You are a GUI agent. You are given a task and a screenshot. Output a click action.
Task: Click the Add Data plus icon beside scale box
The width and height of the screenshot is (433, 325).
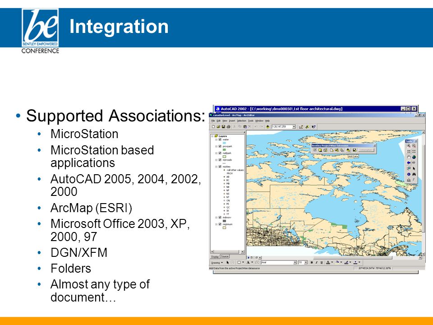tap(267, 127)
